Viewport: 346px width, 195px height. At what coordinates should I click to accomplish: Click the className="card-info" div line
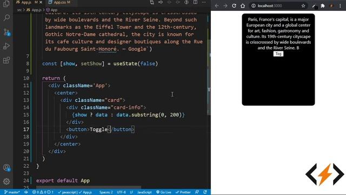click(106, 107)
